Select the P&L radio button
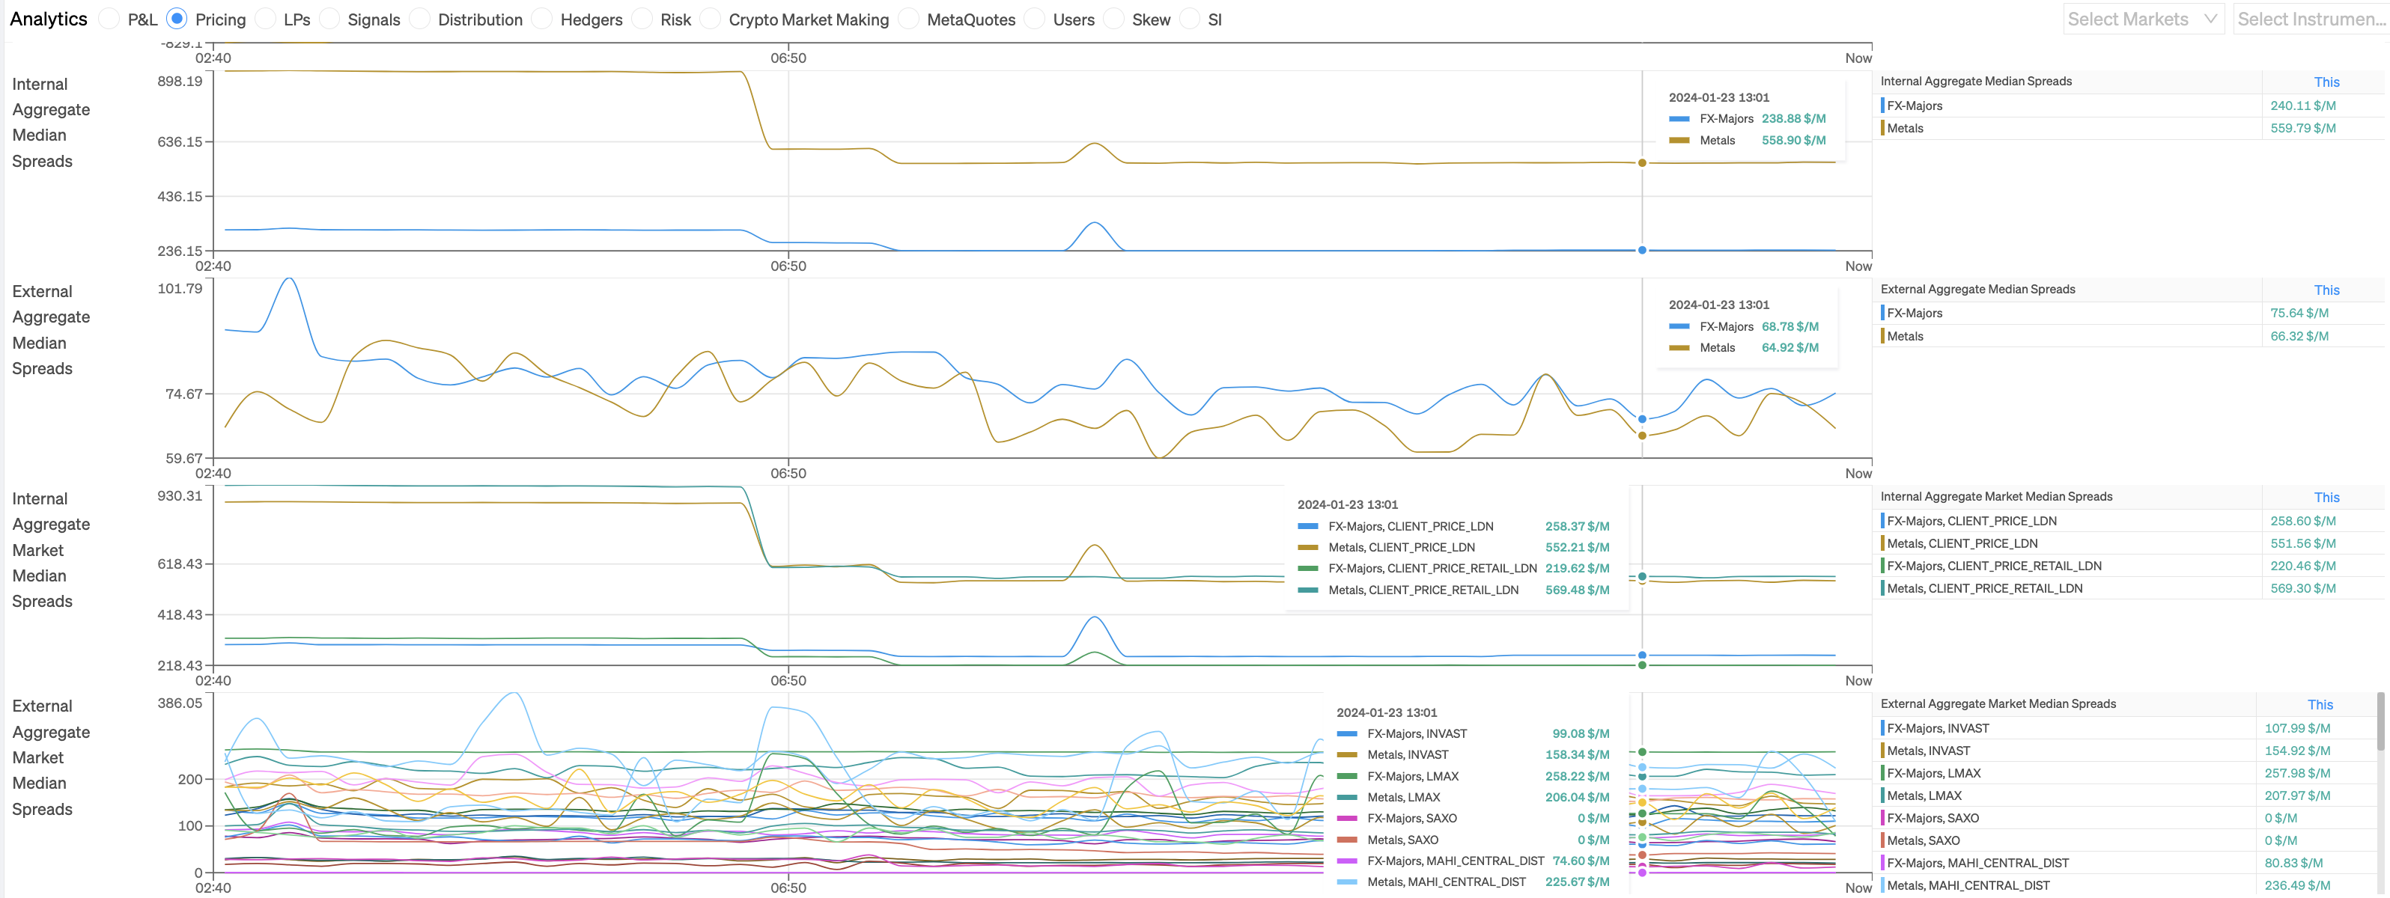The width and height of the screenshot is (2390, 898). 109,19
